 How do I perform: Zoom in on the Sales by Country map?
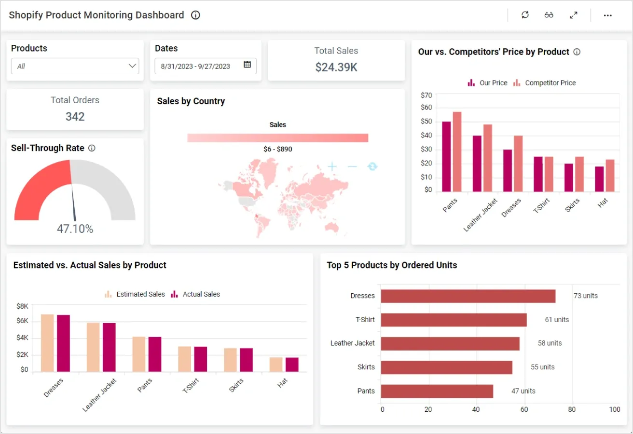[x=331, y=166]
